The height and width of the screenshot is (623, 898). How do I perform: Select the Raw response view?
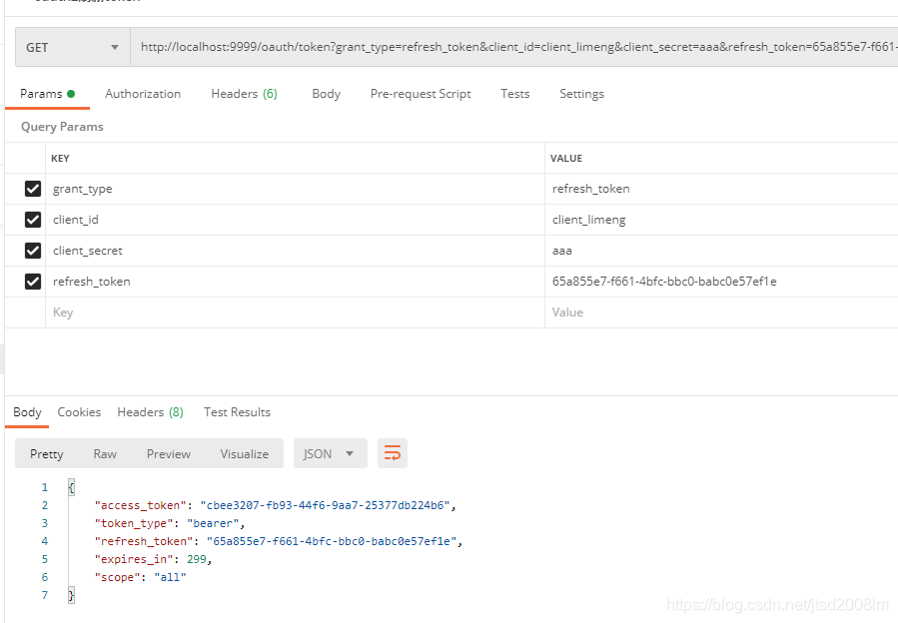(105, 454)
